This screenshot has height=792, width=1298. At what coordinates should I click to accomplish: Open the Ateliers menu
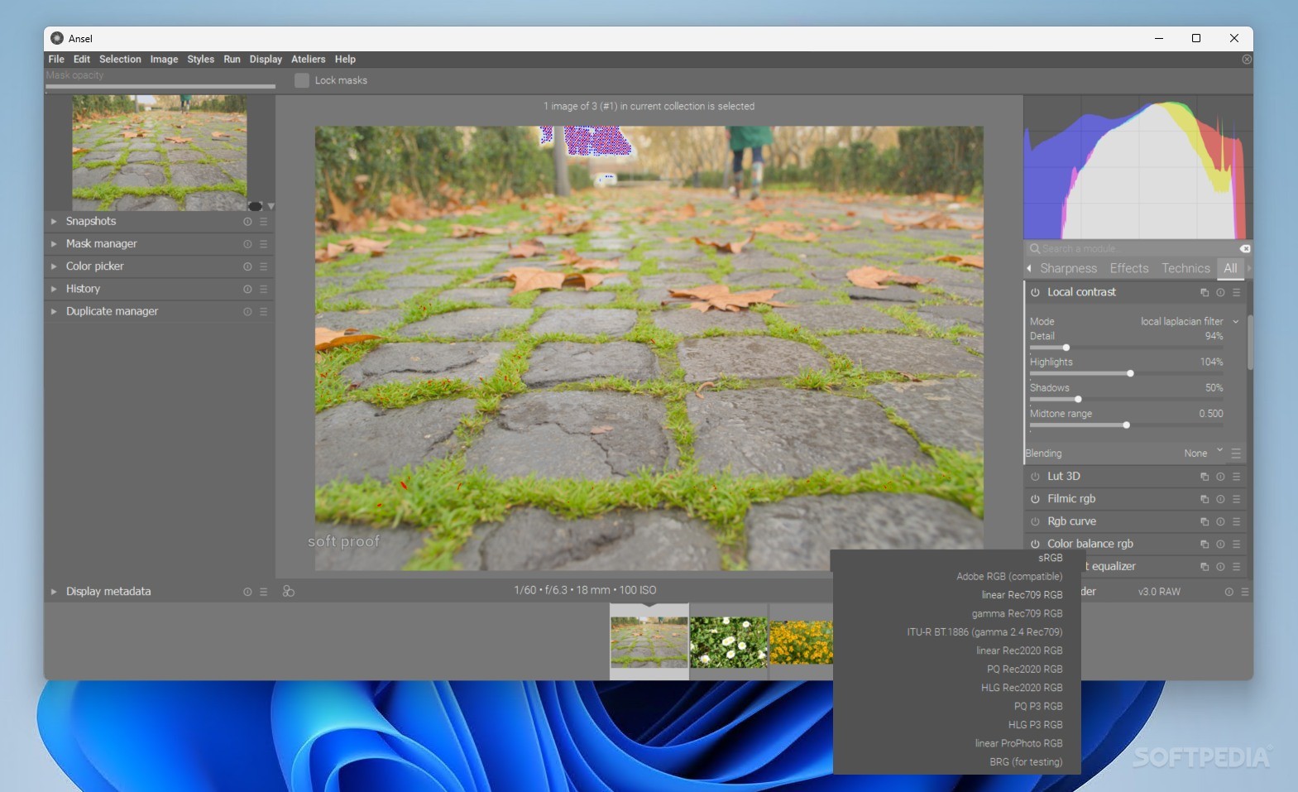point(308,60)
